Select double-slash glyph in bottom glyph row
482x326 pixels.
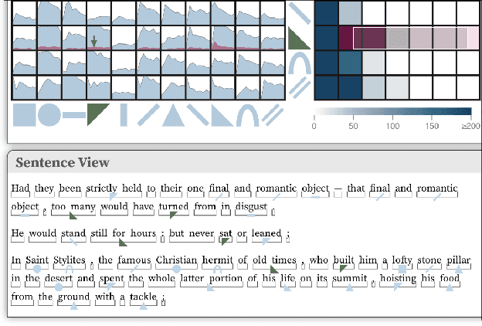(272, 114)
